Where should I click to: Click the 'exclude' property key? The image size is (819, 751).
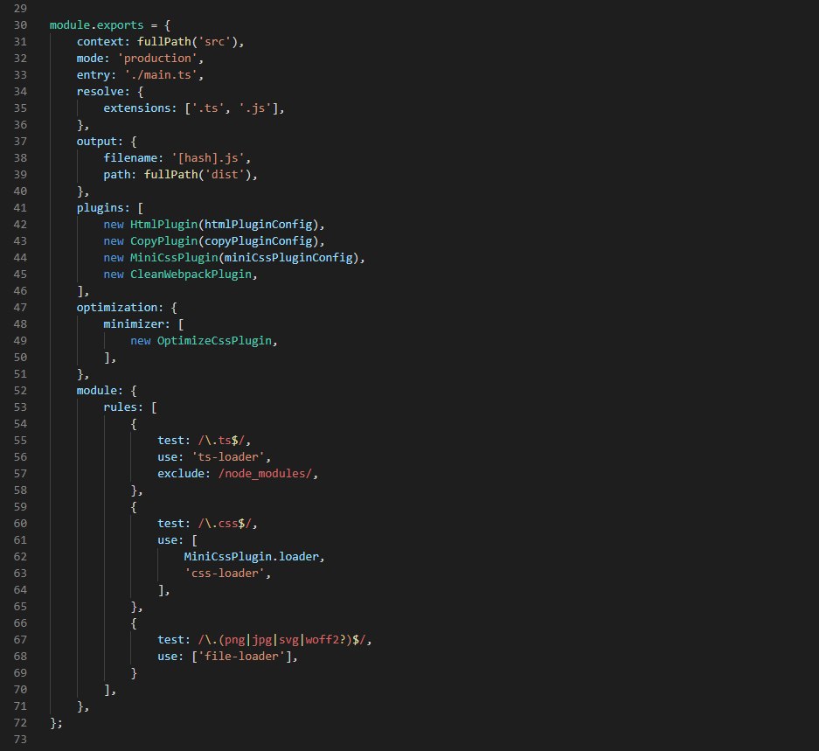[x=181, y=474]
